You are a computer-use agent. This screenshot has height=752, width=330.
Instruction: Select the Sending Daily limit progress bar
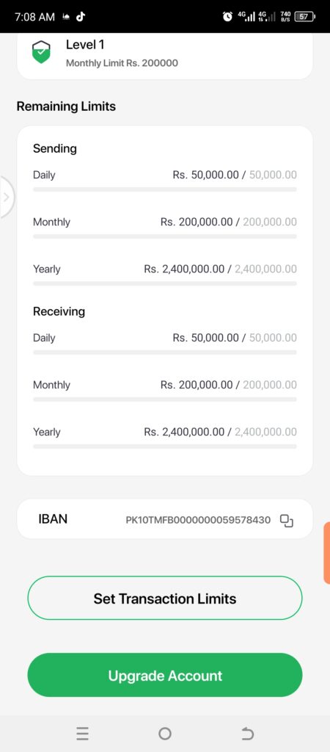click(x=165, y=189)
